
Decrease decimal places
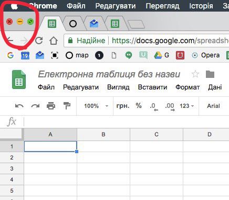(x=154, y=106)
